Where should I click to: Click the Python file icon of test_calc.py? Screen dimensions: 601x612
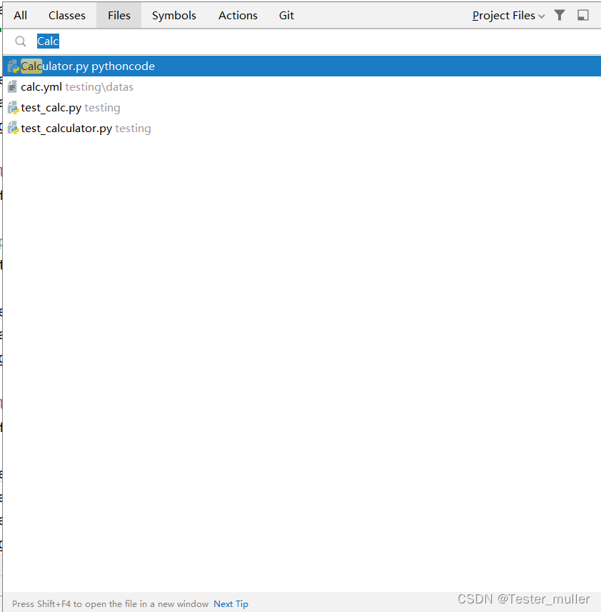[x=14, y=108]
